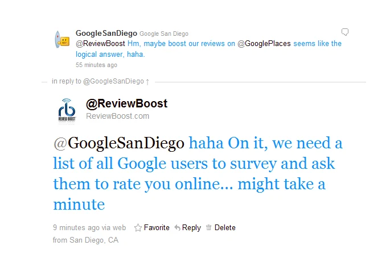Screen dimensions: 386x254
Task: Click the up arrow after 'in reply to'
Action: pos(147,82)
